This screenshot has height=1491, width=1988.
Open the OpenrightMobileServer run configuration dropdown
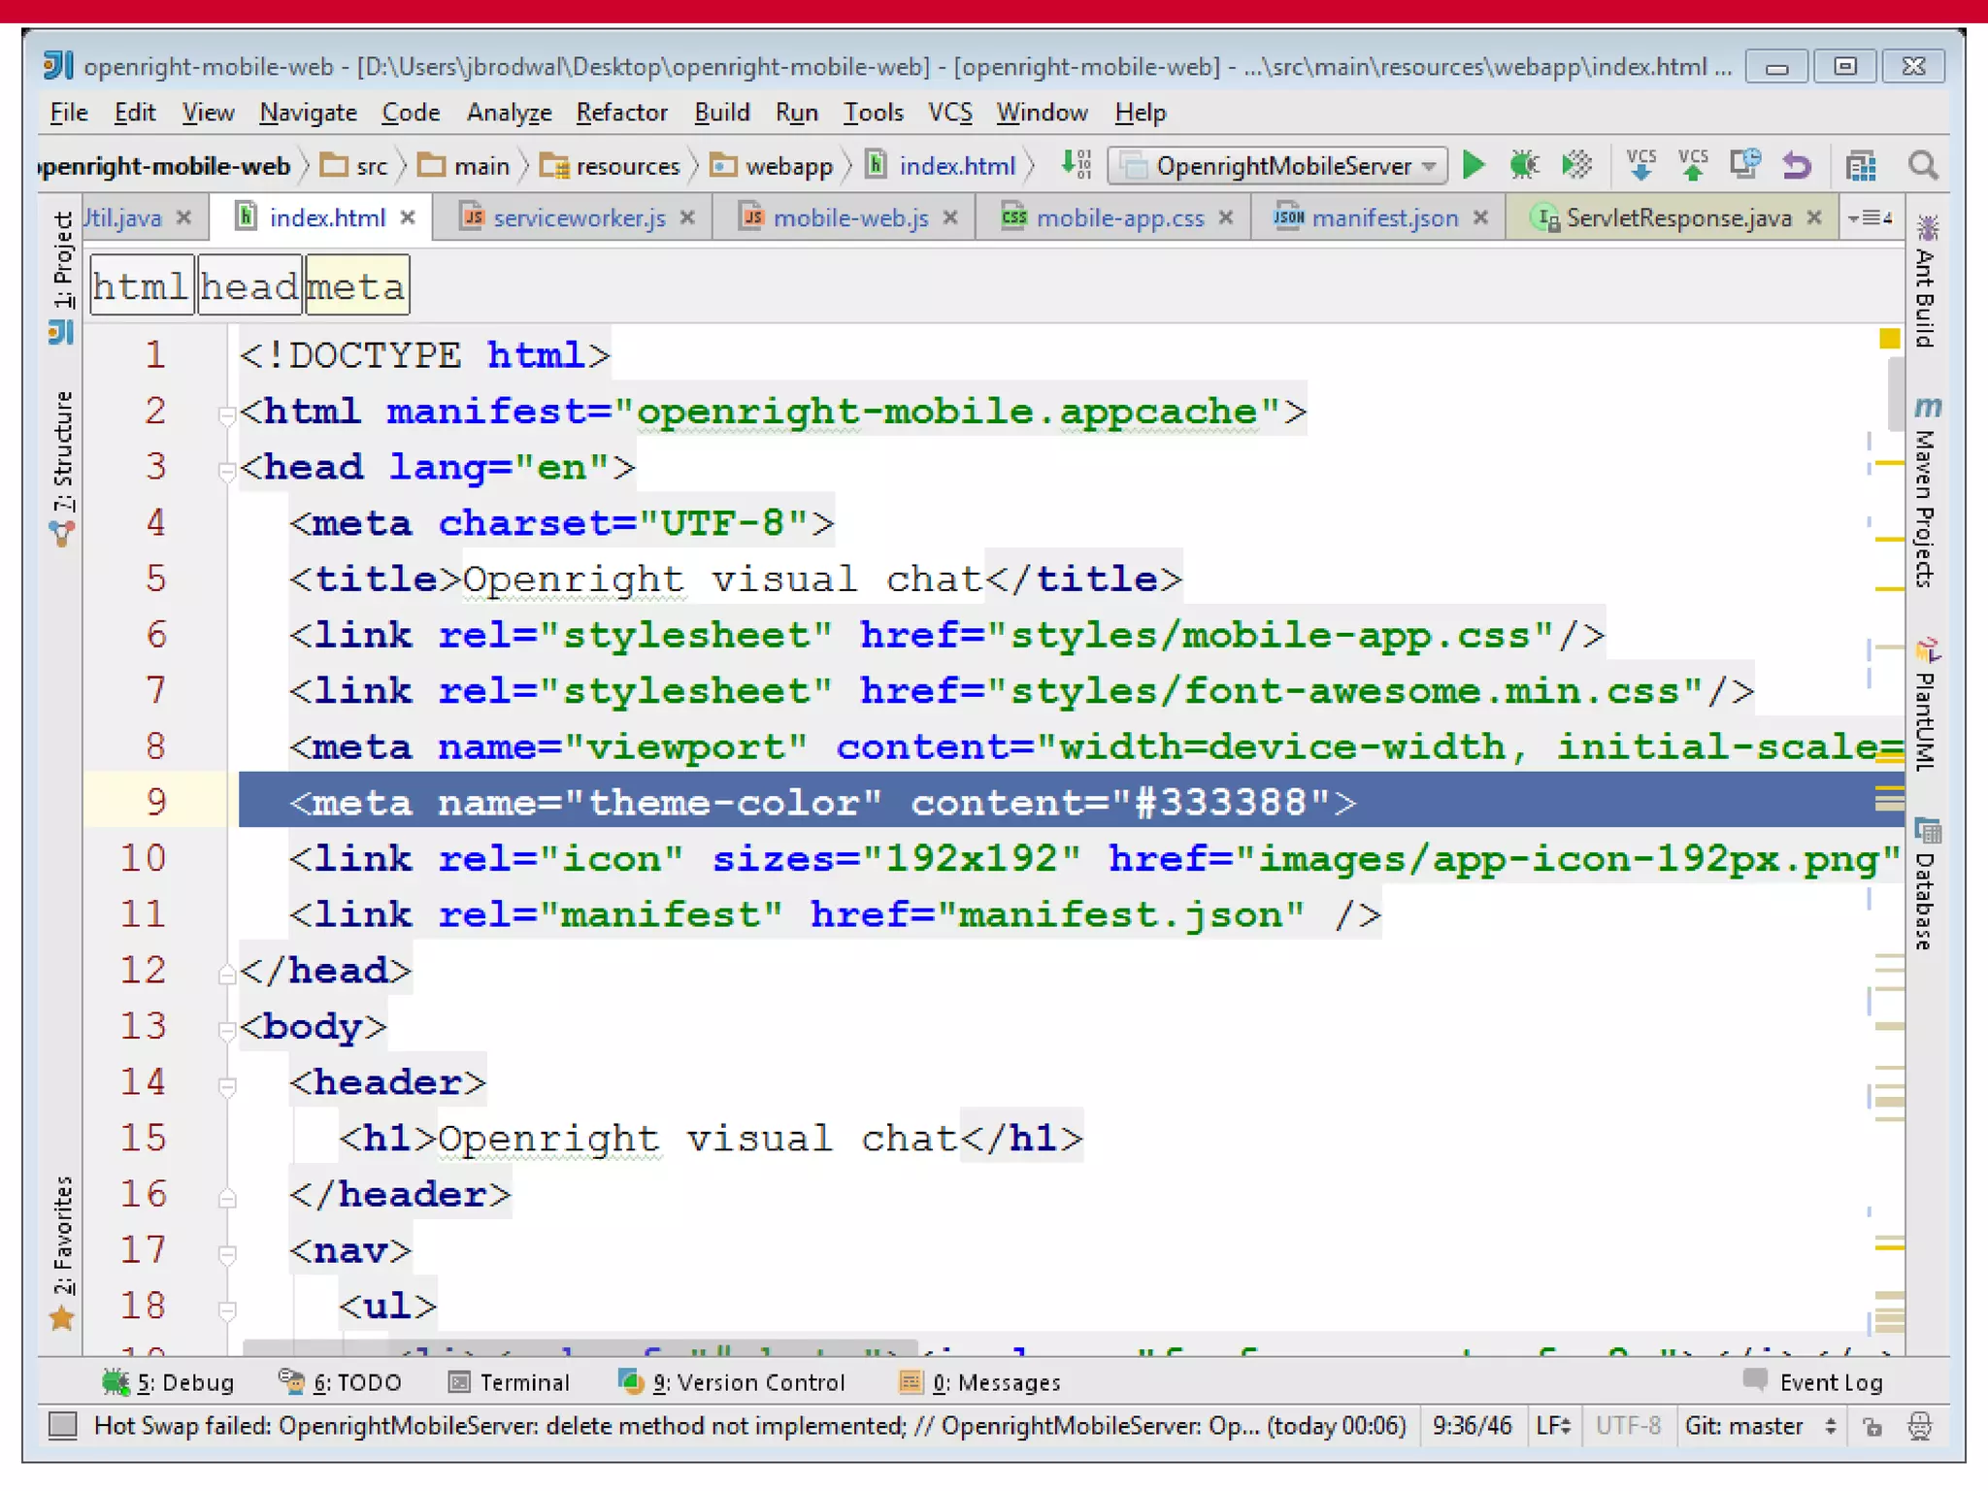[1277, 166]
